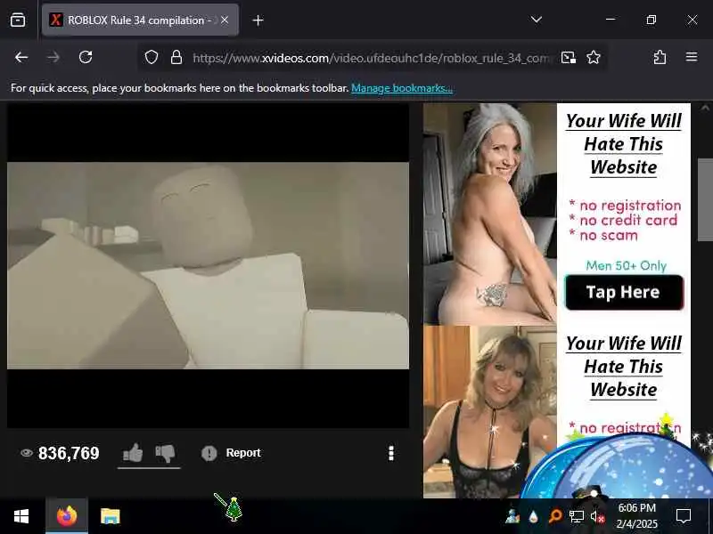Focus the address bar URL field
Screen dimensions: 713x534
[x=371, y=58]
